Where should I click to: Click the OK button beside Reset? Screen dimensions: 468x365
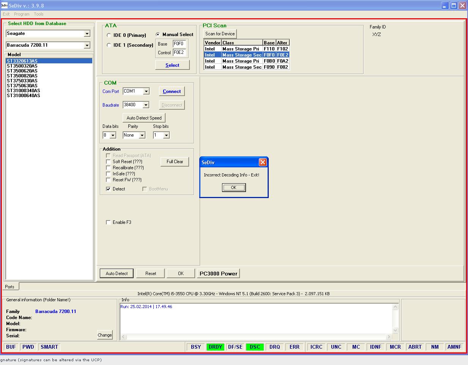(181, 274)
